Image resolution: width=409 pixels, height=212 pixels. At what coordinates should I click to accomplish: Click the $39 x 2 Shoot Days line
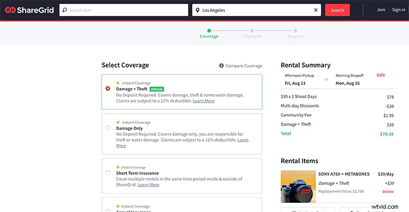coord(337,97)
